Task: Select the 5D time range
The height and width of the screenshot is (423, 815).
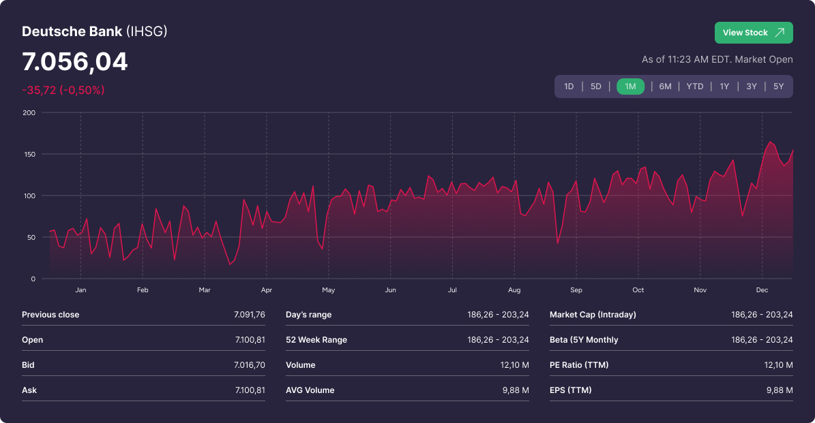Action: 595,87
